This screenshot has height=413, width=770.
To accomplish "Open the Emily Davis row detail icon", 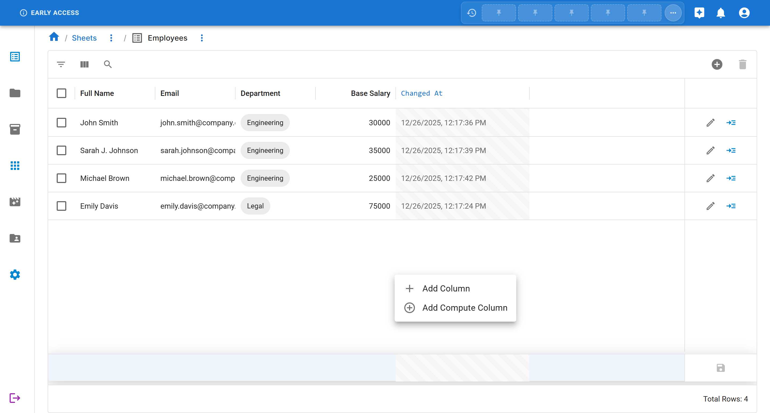I will tap(731, 206).
